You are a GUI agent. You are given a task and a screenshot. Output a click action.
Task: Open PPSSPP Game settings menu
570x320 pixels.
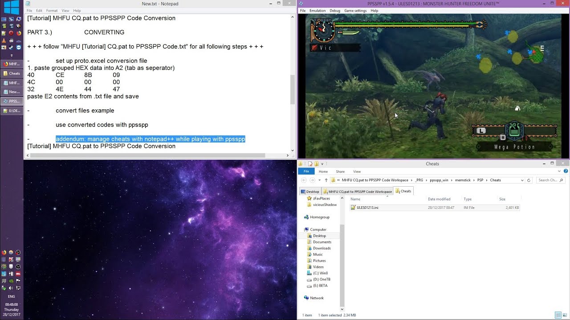pos(355,11)
